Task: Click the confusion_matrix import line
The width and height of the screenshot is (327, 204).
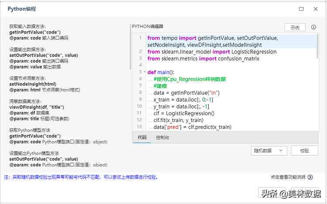Action: (x=203, y=59)
